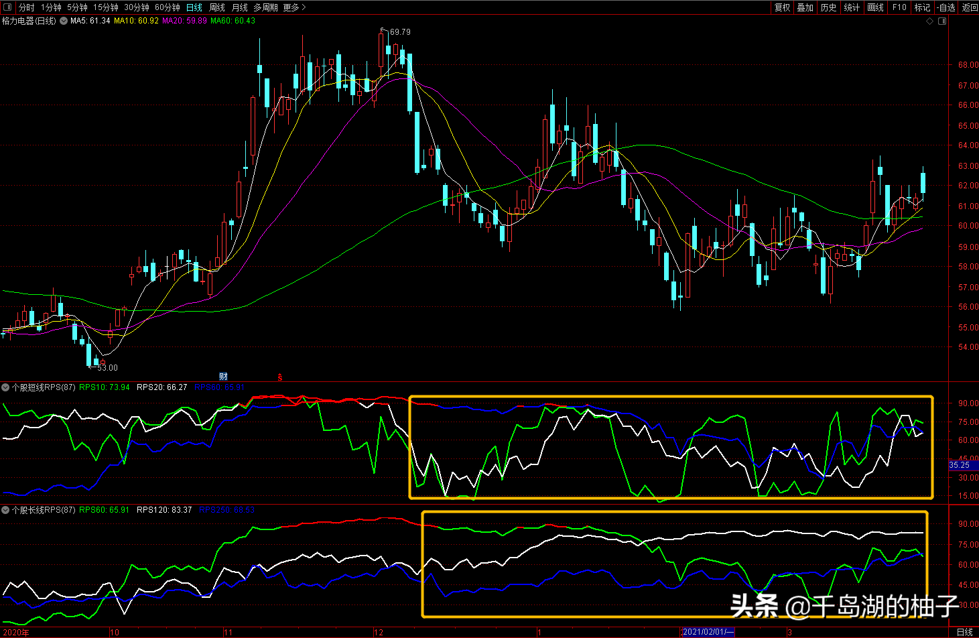979x638 pixels.
Task: Open main chart indicator dropdown next to 格力电器
Action: coord(64,21)
